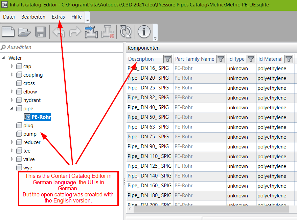This screenshot has width=297, height=220.
Task: Toggle the coupling checkbox
Action: click(x=19, y=75)
